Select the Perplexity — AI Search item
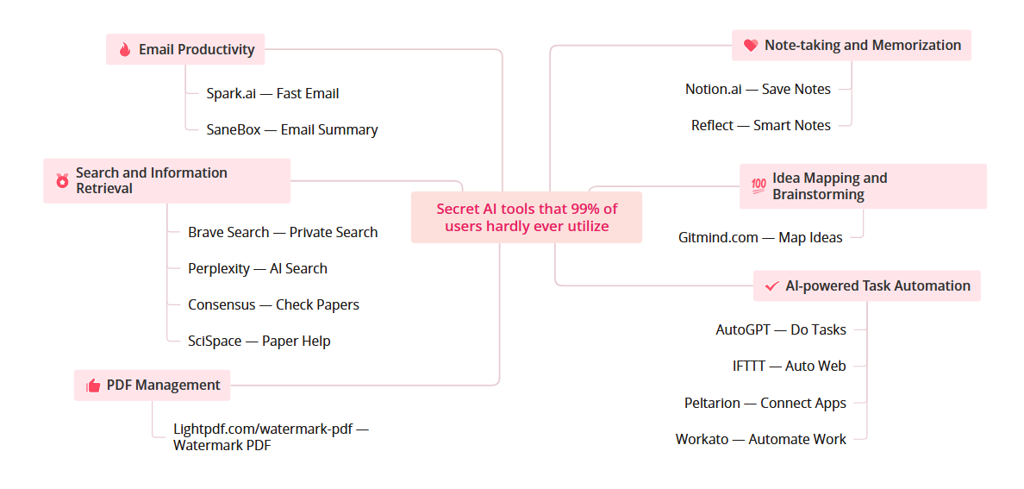Image resolution: width=1024 pixels, height=489 pixels. pyautogui.click(x=258, y=268)
